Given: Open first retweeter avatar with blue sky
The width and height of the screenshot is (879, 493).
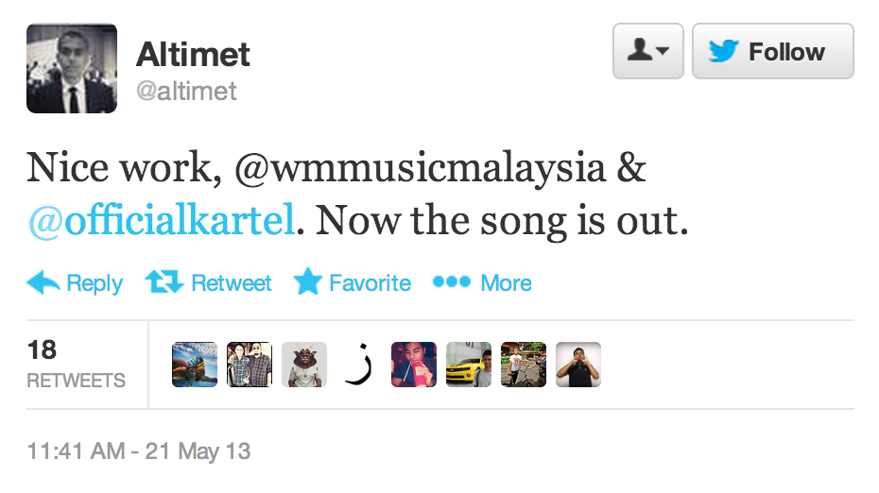Looking at the screenshot, I should [195, 365].
